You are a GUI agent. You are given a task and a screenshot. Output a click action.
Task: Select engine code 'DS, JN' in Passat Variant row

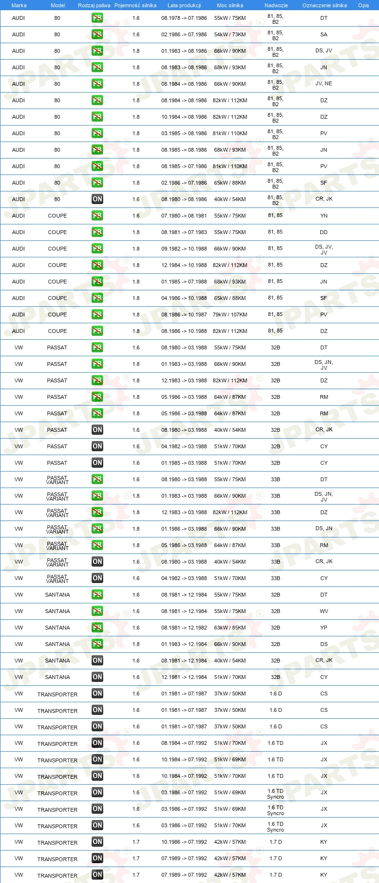(324, 528)
